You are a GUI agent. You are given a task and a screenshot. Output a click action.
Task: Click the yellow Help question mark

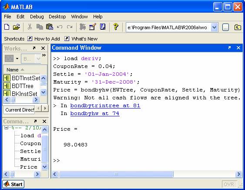coord(116,27)
